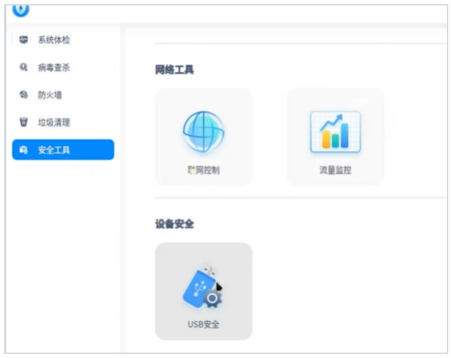Image resolution: width=451 pixels, height=358 pixels.
Task: Click the 网络工具 section heading
Action: click(x=175, y=70)
